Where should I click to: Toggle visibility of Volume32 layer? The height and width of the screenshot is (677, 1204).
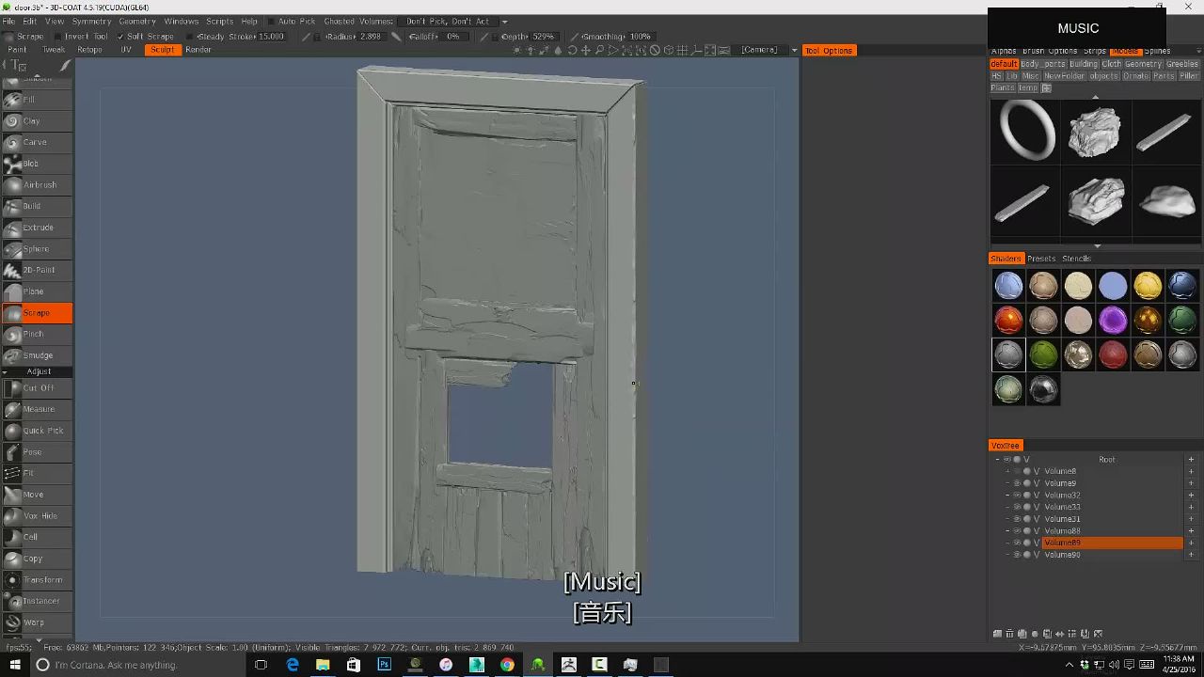pyautogui.click(x=1017, y=496)
